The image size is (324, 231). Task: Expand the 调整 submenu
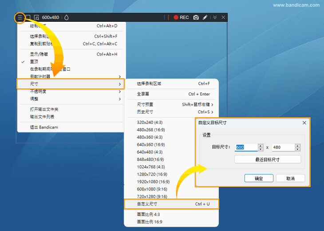click(71, 99)
